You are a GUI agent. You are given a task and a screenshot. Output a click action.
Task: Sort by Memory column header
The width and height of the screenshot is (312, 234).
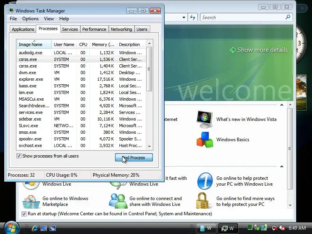coord(103,44)
